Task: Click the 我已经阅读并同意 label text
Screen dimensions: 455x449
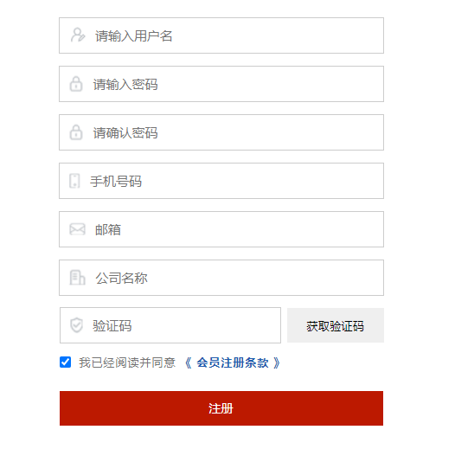Action: pyautogui.click(x=127, y=362)
